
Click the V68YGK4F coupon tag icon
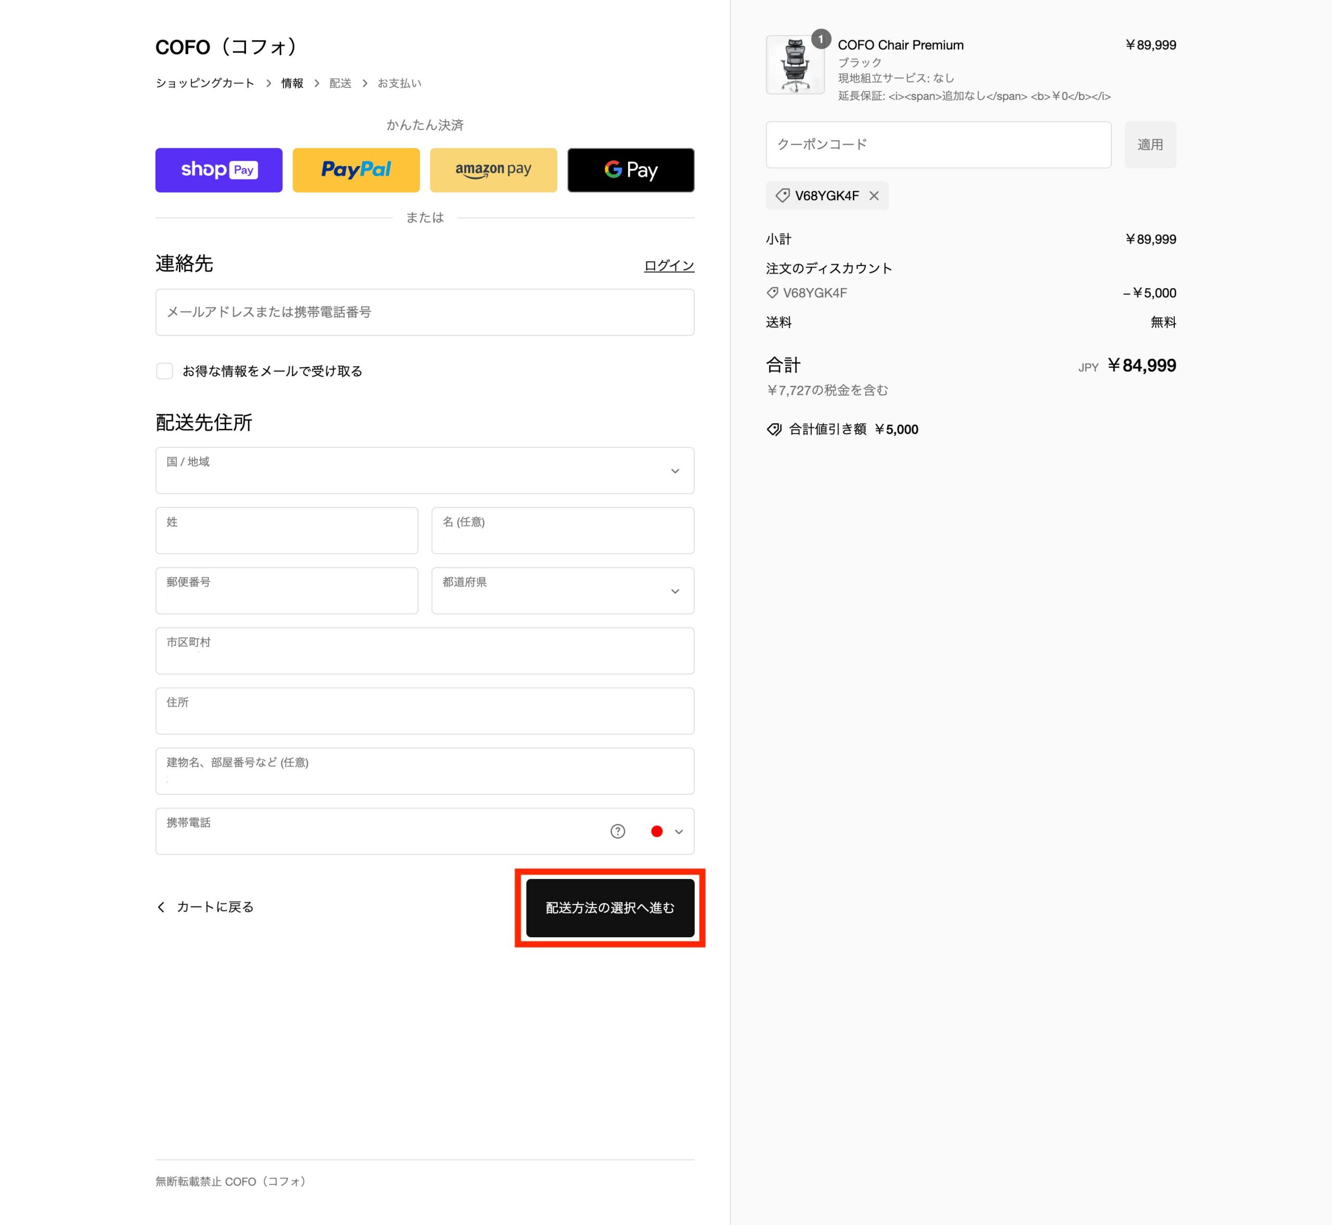tap(783, 196)
